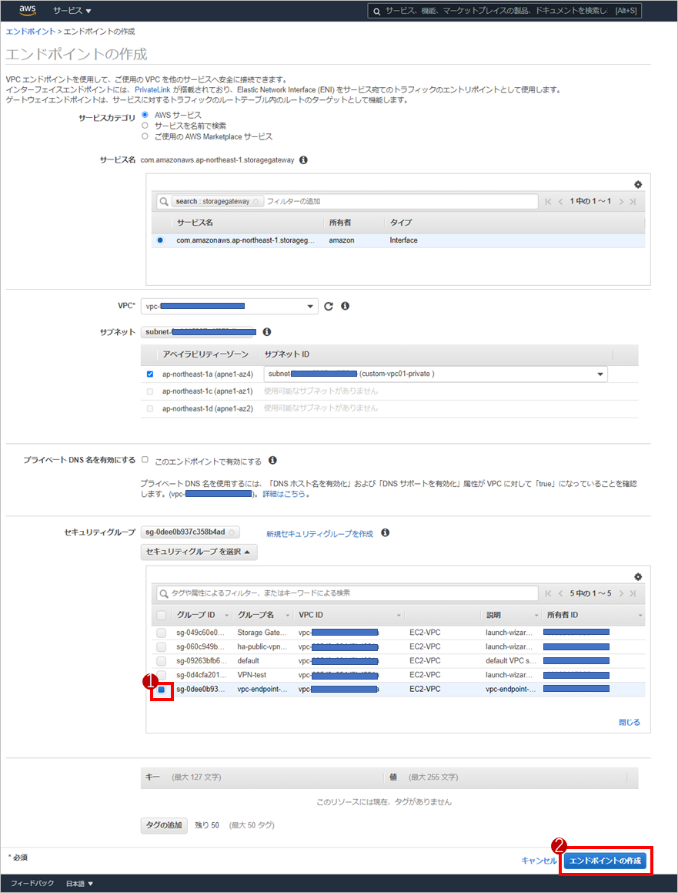The width and height of the screenshot is (678, 893).
Task: Open グループ名 column filter arrow
Action: [x=287, y=616]
